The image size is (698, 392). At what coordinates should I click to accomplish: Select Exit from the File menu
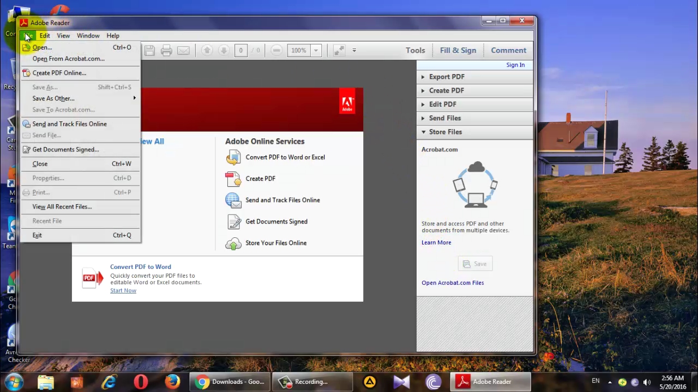pos(80,235)
